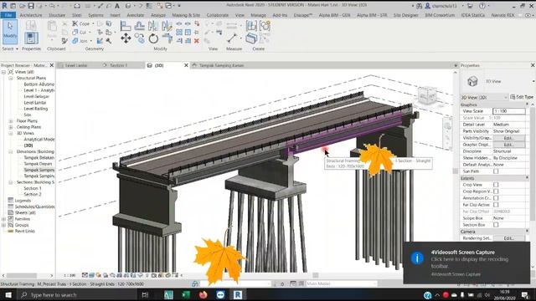
Task: Click Edit button for Visibility/Graphics
Action: (508, 138)
